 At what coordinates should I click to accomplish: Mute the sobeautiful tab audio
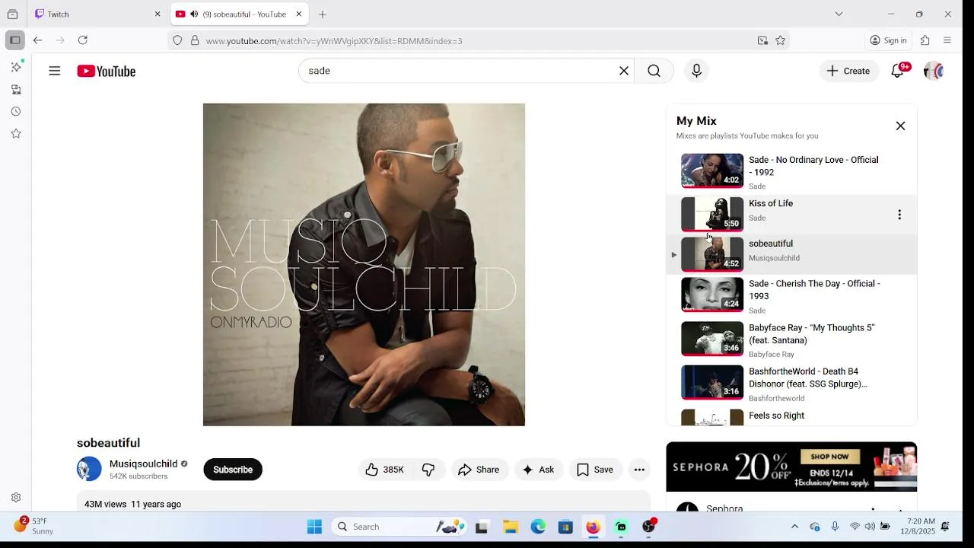[x=194, y=14]
